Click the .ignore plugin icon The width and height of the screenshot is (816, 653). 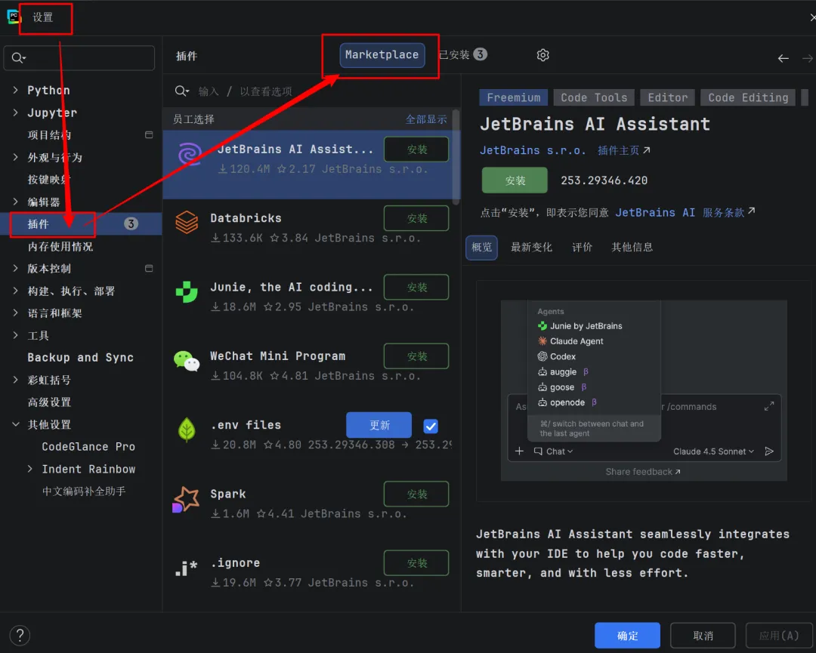(x=186, y=568)
